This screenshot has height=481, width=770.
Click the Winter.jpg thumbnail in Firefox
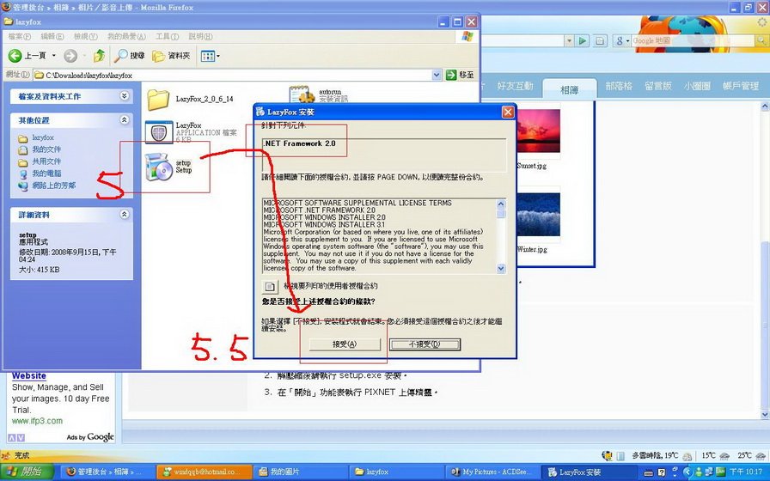tap(538, 215)
